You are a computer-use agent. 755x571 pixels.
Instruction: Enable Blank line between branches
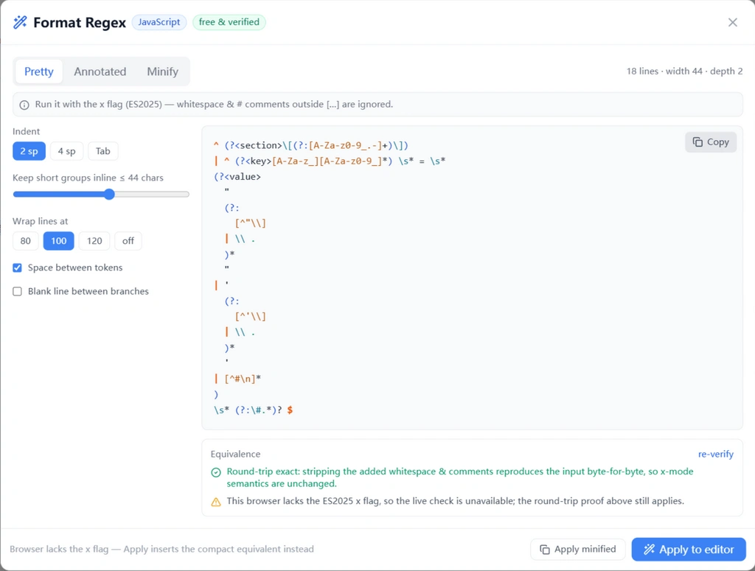(x=18, y=292)
